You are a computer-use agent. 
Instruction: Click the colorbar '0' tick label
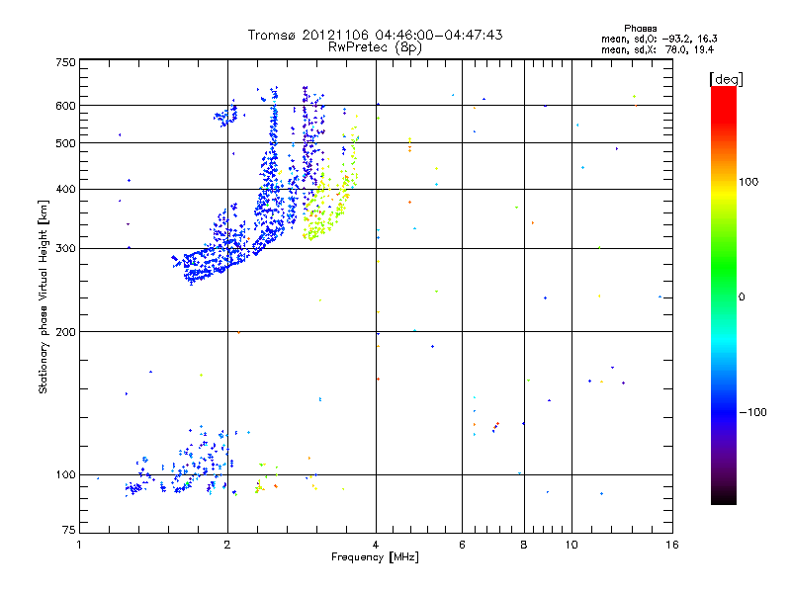tap(742, 297)
